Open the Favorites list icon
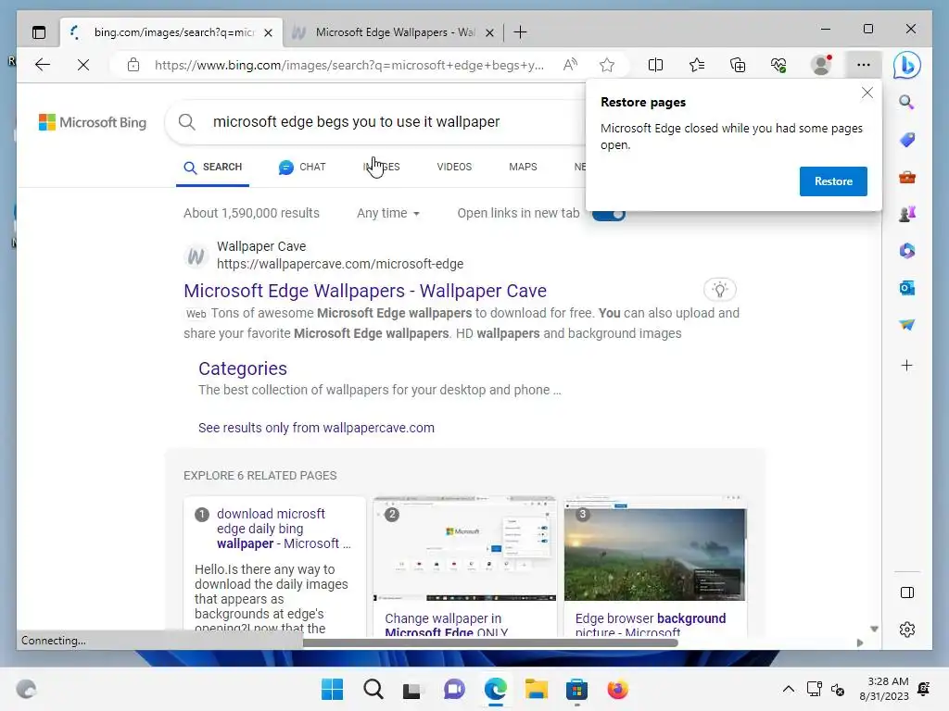 click(x=697, y=65)
